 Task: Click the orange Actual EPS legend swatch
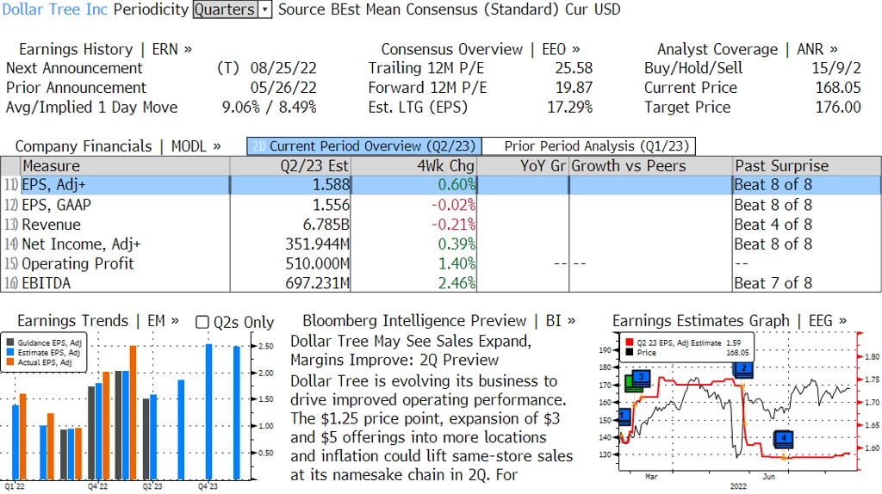coord(10,362)
